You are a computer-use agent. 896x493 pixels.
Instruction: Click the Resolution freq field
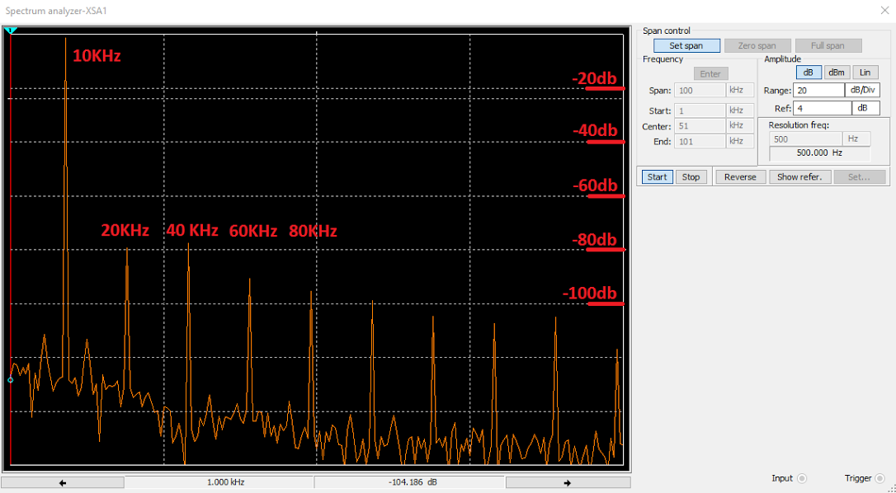point(805,139)
